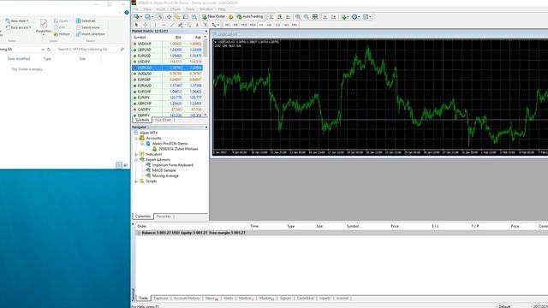548x308 pixels.
Task: Expand the Scripts tree node
Action: pyautogui.click(x=136, y=181)
